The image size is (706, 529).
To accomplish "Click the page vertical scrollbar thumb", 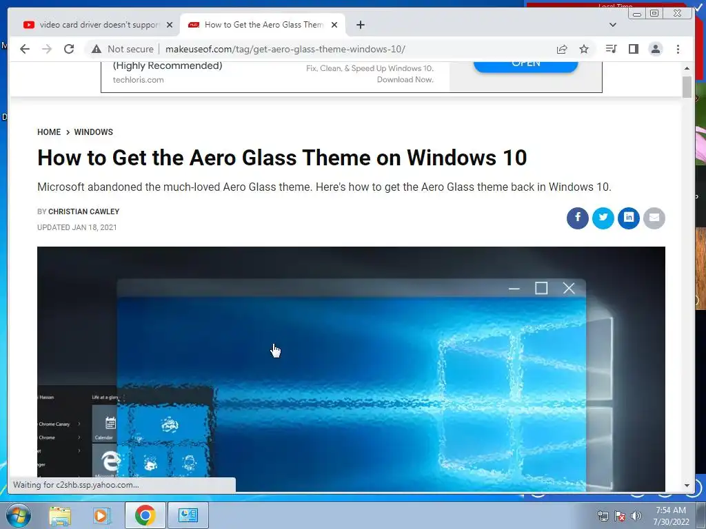I will [x=687, y=87].
